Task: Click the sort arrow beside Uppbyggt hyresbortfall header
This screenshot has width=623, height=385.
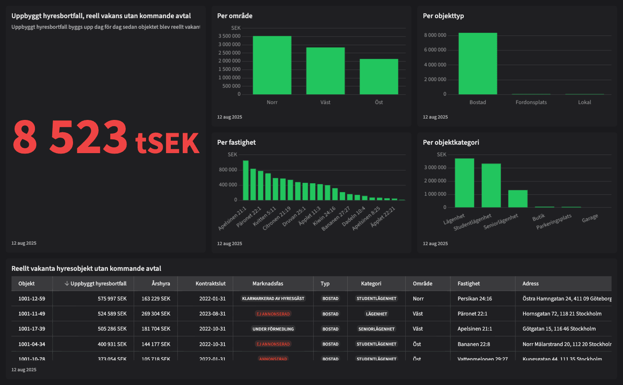Action: pyautogui.click(x=66, y=284)
